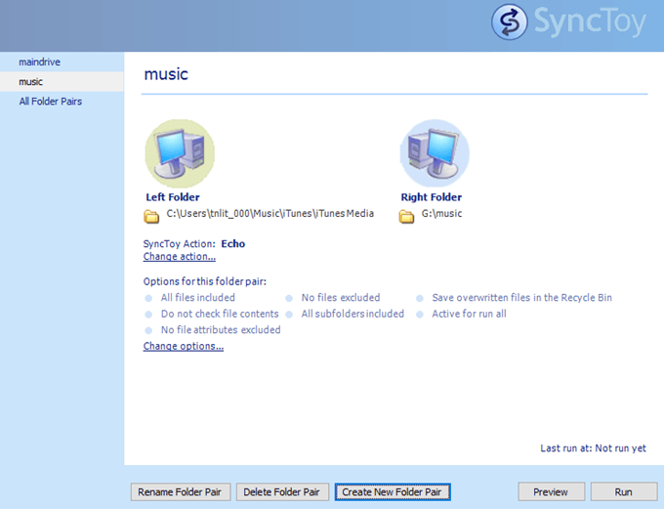The image size is (664, 509).
Task: Click the Right Folder computer icon
Action: tap(435, 153)
